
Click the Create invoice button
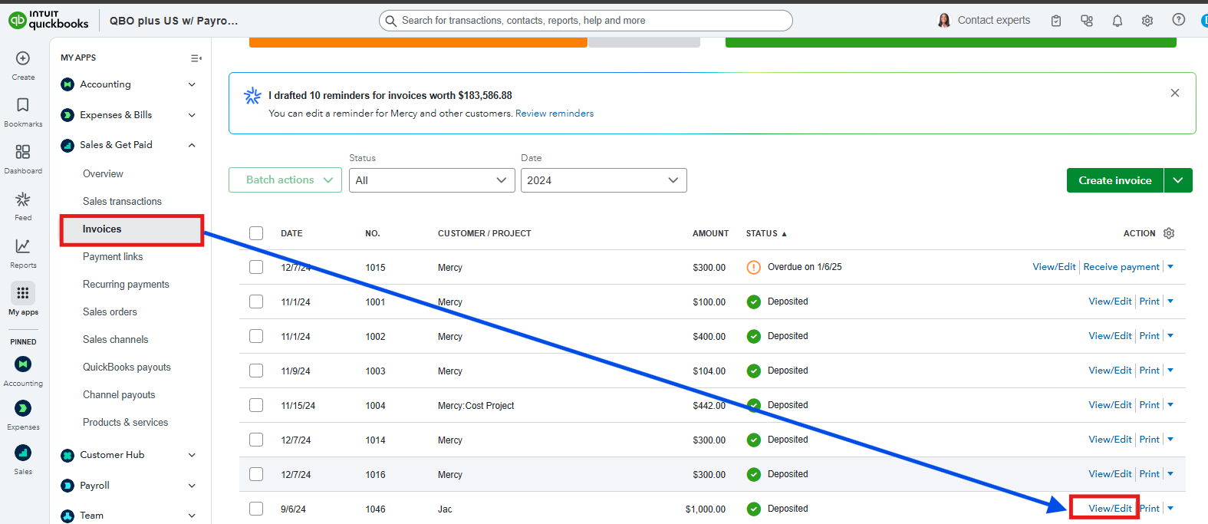pyautogui.click(x=1115, y=180)
